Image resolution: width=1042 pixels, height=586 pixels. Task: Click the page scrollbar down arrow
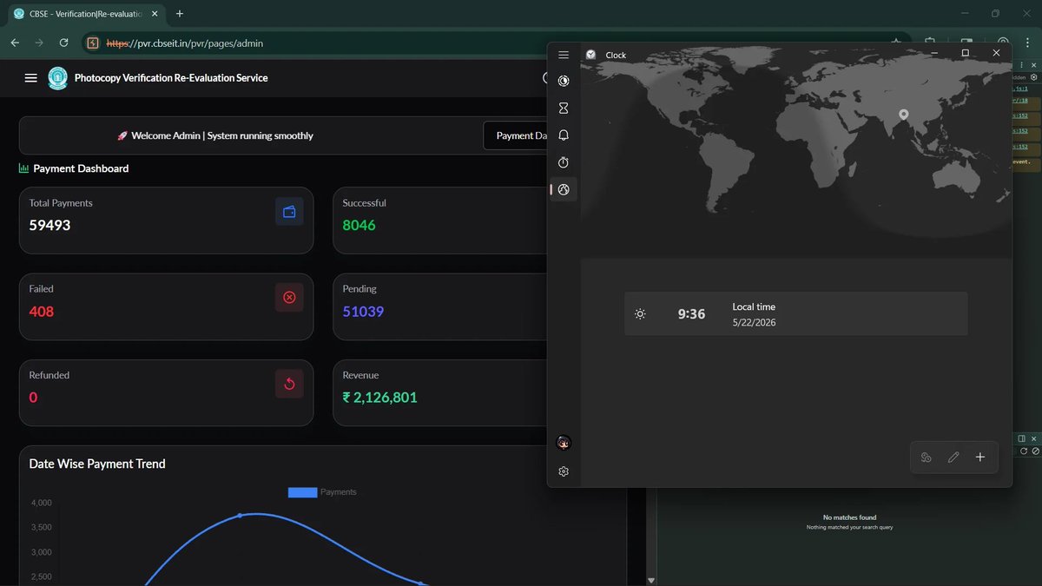click(651, 580)
